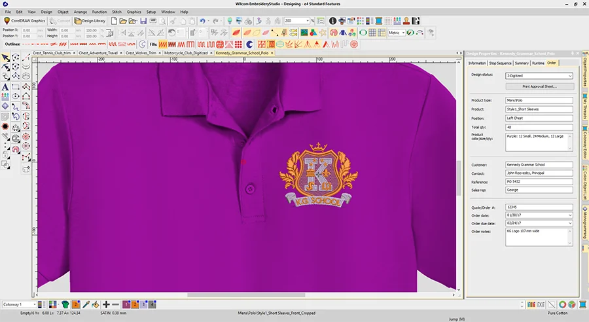Viewport: 589px width, 322px height.
Task: Open the Stitch menu
Action: 116,12
